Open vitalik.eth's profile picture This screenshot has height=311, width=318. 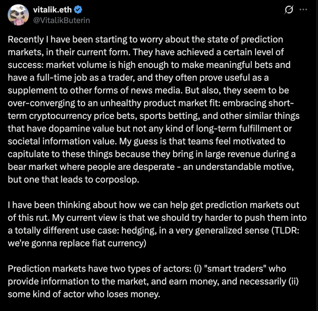tap(18, 15)
